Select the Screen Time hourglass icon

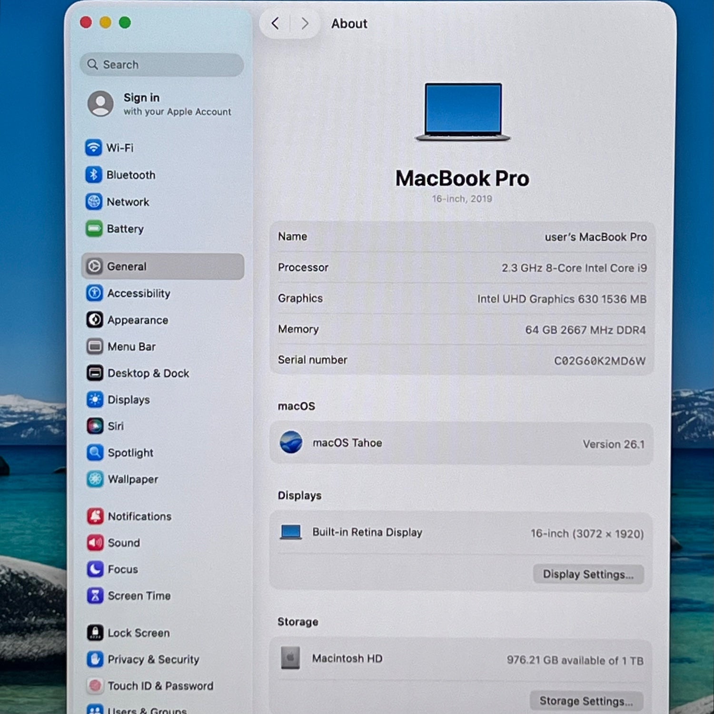point(95,595)
